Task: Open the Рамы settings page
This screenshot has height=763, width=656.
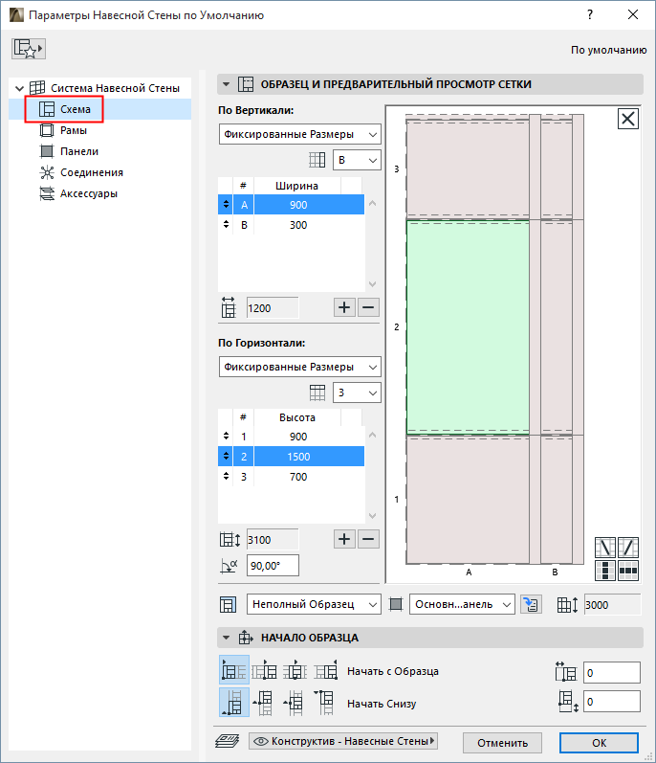Action: click(73, 130)
